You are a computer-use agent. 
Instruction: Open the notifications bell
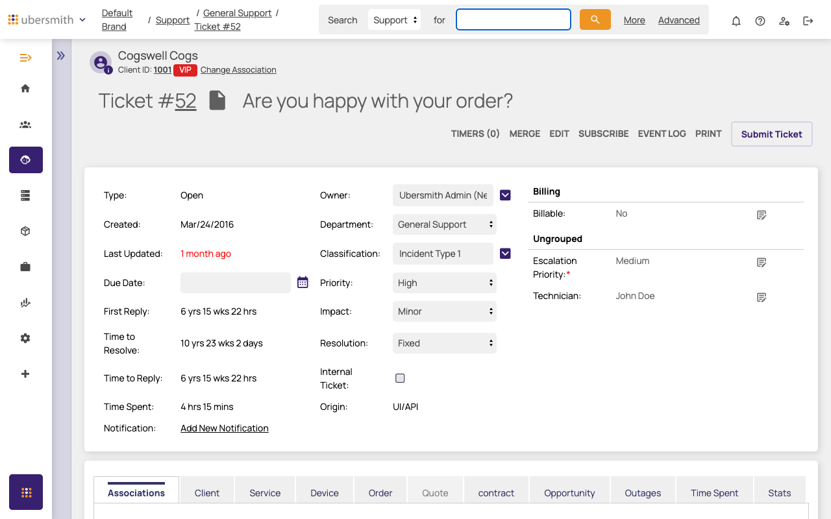[736, 21]
